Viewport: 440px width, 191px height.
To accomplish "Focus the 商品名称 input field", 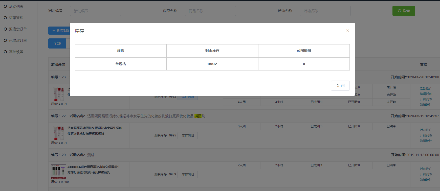I will [210, 11].
